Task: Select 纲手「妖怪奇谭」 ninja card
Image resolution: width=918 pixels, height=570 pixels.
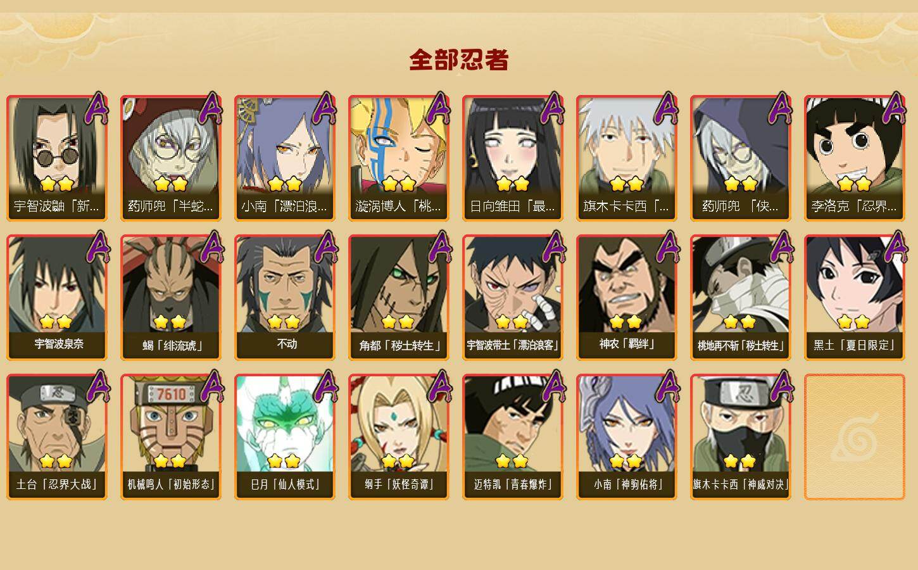Action: (x=399, y=436)
